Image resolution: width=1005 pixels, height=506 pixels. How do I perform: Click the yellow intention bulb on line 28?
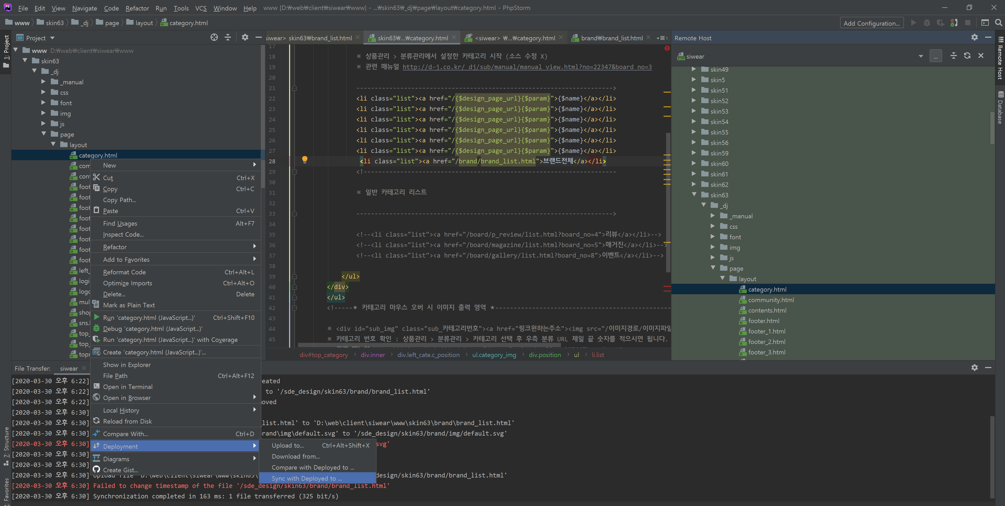[x=305, y=159]
